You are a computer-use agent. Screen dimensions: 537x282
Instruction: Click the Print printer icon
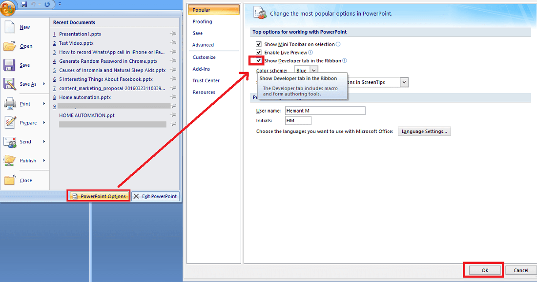coord(10,104)
